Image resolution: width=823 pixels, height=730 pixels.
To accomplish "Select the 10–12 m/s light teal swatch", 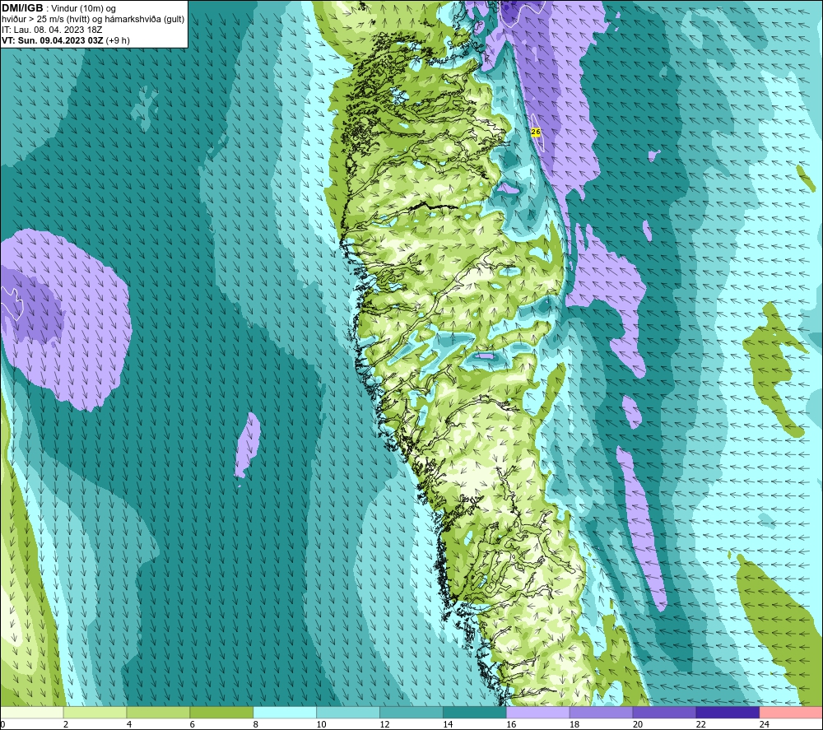I will (348, 713).
